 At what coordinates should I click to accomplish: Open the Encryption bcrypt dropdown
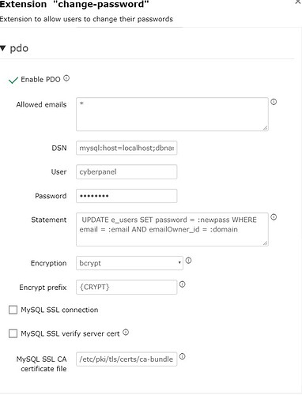pyautogui.click(x=130, y=263)
